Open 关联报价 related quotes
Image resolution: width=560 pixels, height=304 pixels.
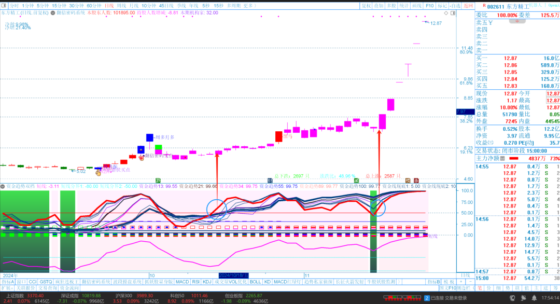coord(26,288)
